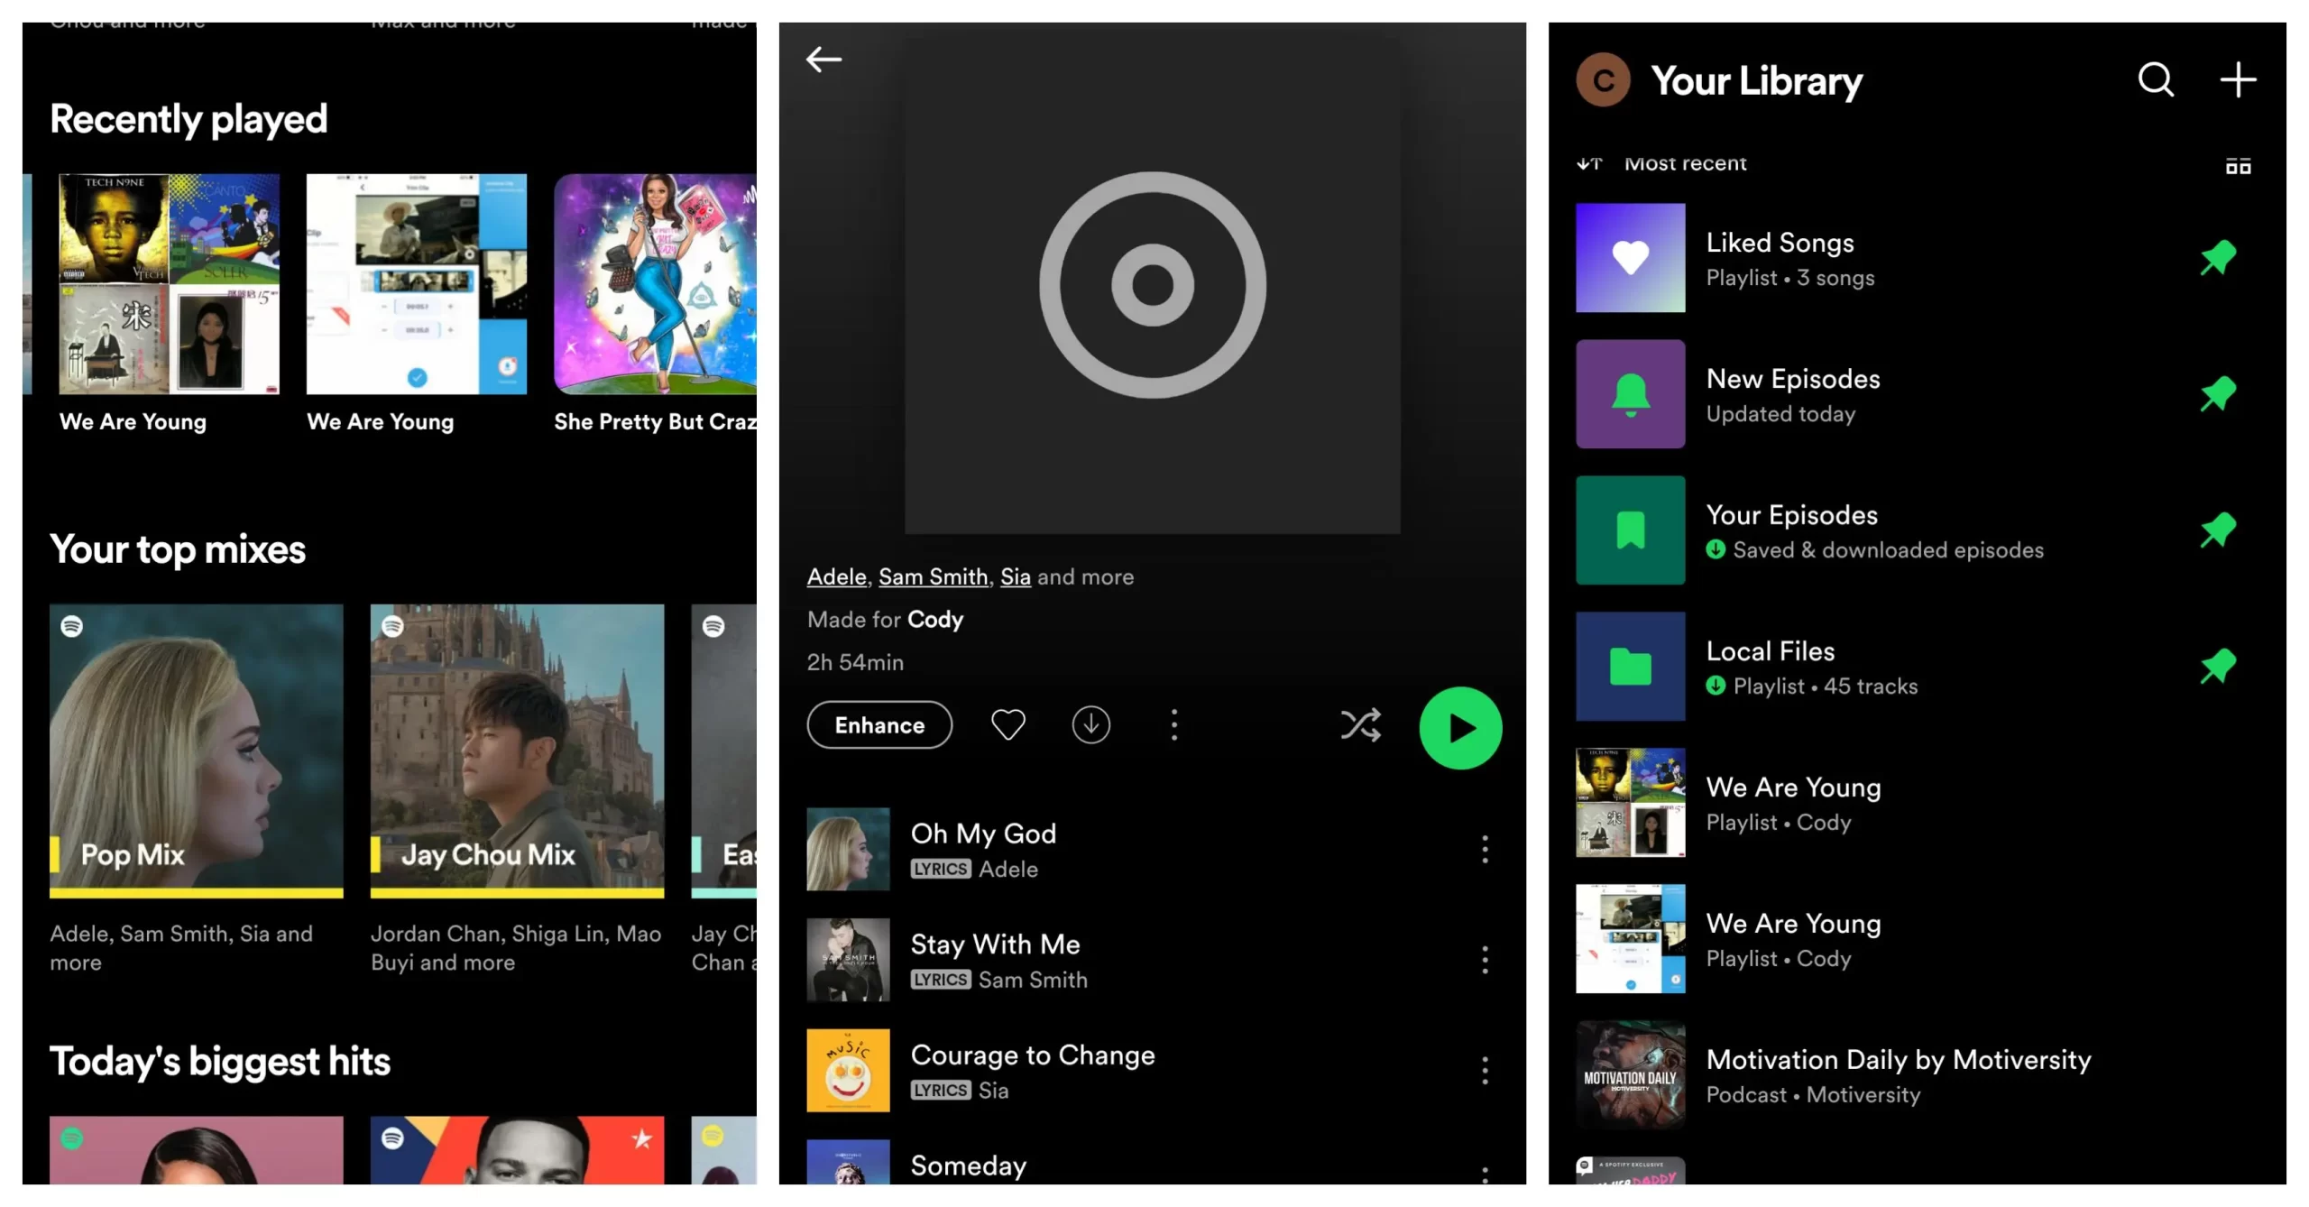Open the Adele artist link
Viewport: 2309px width, 1207px height.
point(836,577)
